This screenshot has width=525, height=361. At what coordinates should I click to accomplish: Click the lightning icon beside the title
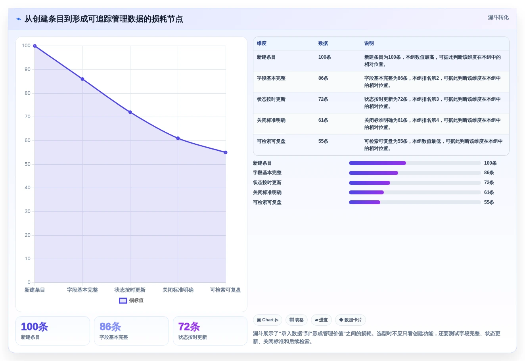pos(19,19)
